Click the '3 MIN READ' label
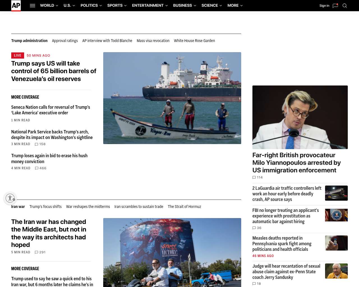Viewport: 359px width, 287px height. pyautogui.click(x=21, y=144)
